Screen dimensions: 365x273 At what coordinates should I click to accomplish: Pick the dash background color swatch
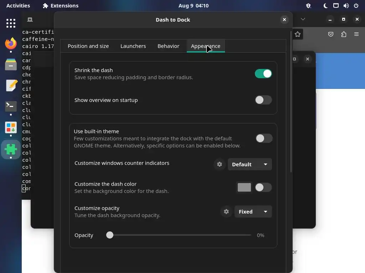pyautogui.click(x=244, y=187)
